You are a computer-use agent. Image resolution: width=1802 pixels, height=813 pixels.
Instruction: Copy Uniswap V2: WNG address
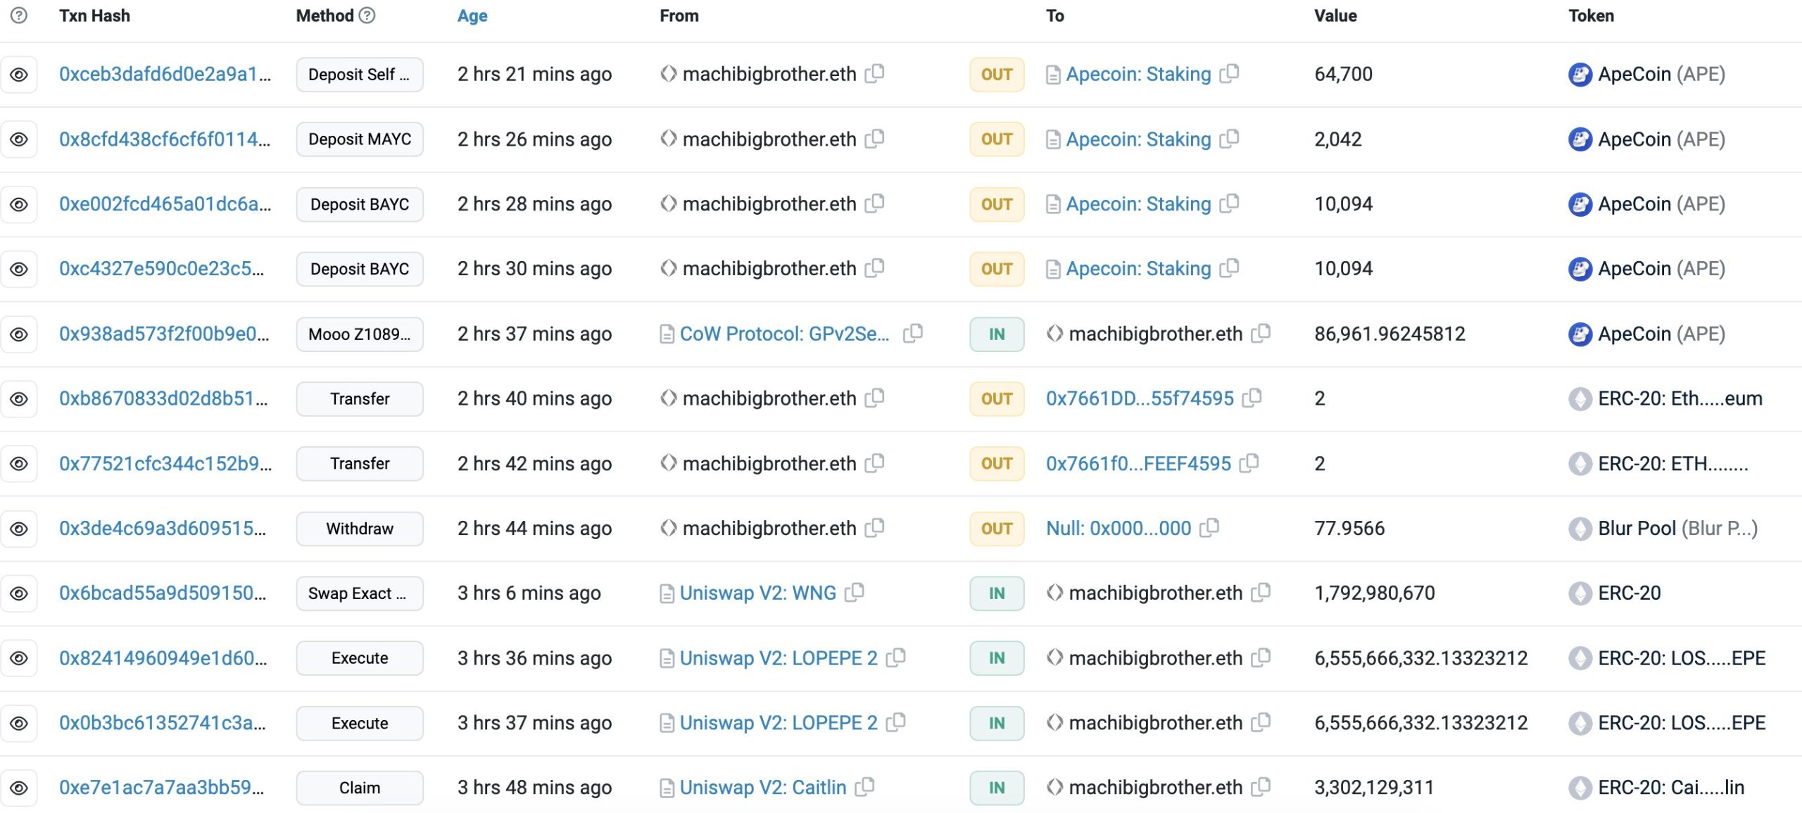click(x=855, y=592)
